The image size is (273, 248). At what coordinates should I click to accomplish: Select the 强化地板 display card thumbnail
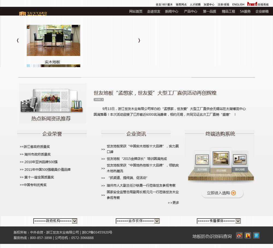tap(240, 161)
